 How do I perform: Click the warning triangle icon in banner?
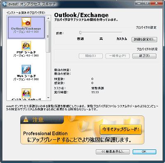(26, 120)
